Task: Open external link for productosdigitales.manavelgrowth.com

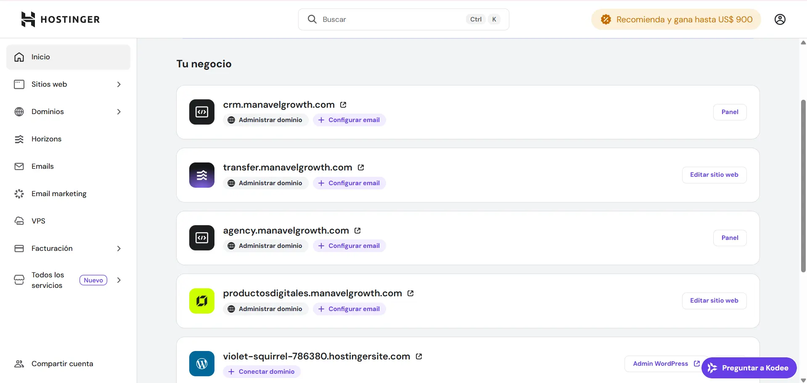Action: (x=410, y=293)
